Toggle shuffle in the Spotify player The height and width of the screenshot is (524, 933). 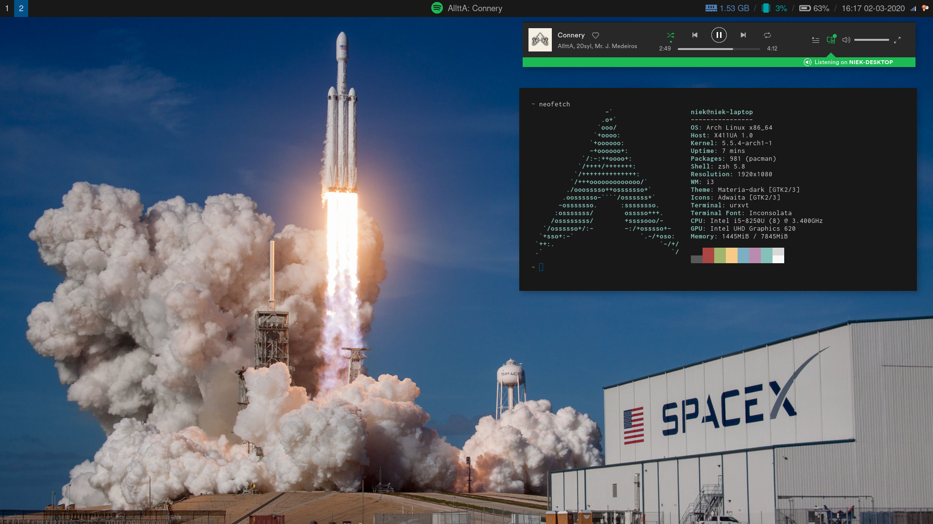(670, 35)
